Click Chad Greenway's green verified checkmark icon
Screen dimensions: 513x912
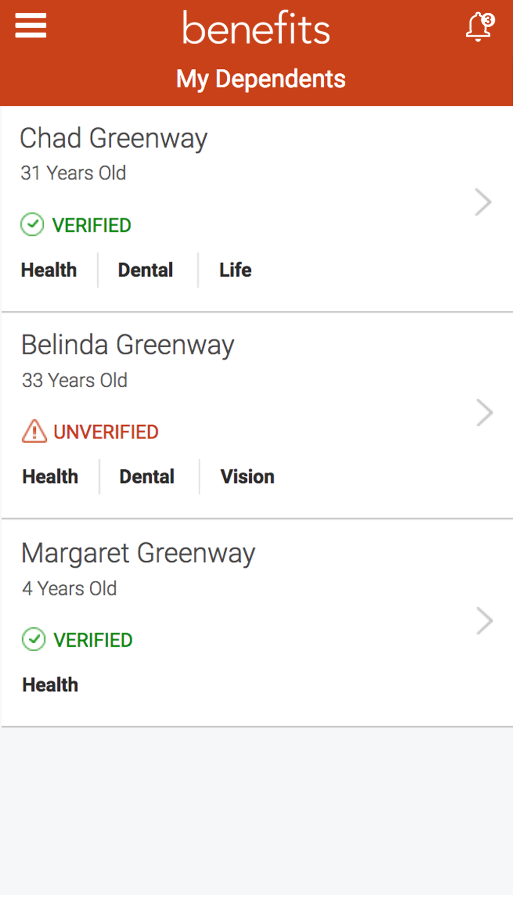coord(32,225)
